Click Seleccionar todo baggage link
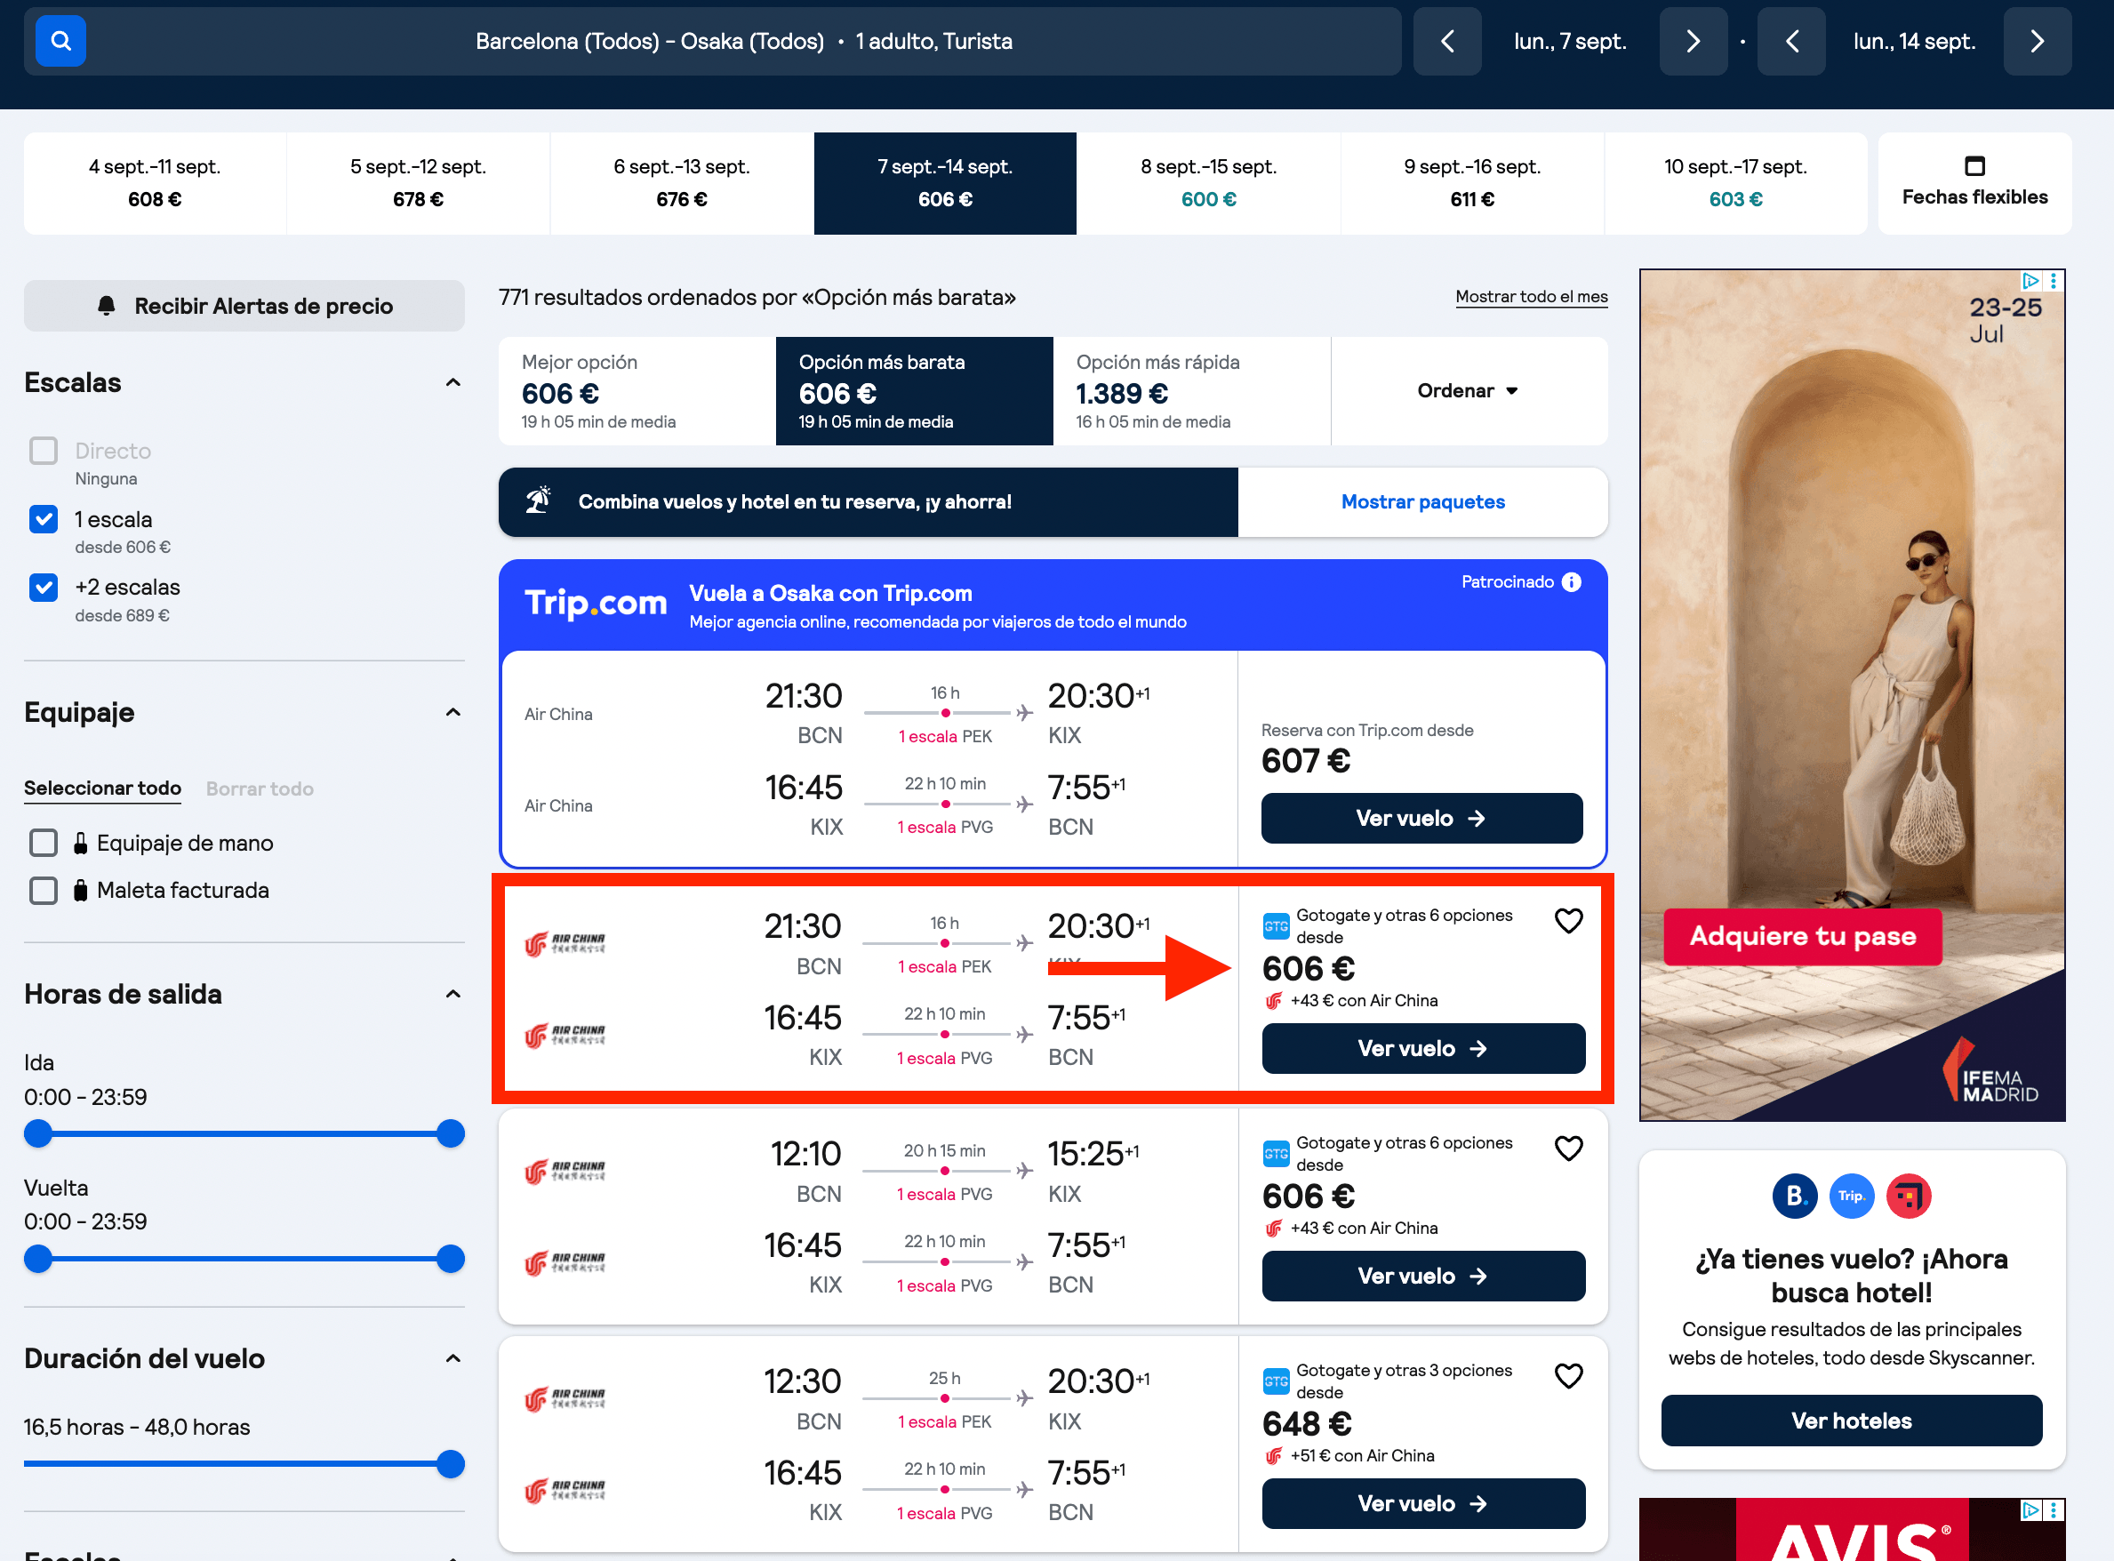Image resolution: width=2114 pixels, height=1561 pixels. click(102, 789)
